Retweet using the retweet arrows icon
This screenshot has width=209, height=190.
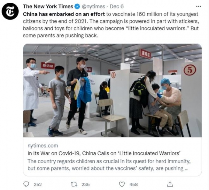[74, 184]
